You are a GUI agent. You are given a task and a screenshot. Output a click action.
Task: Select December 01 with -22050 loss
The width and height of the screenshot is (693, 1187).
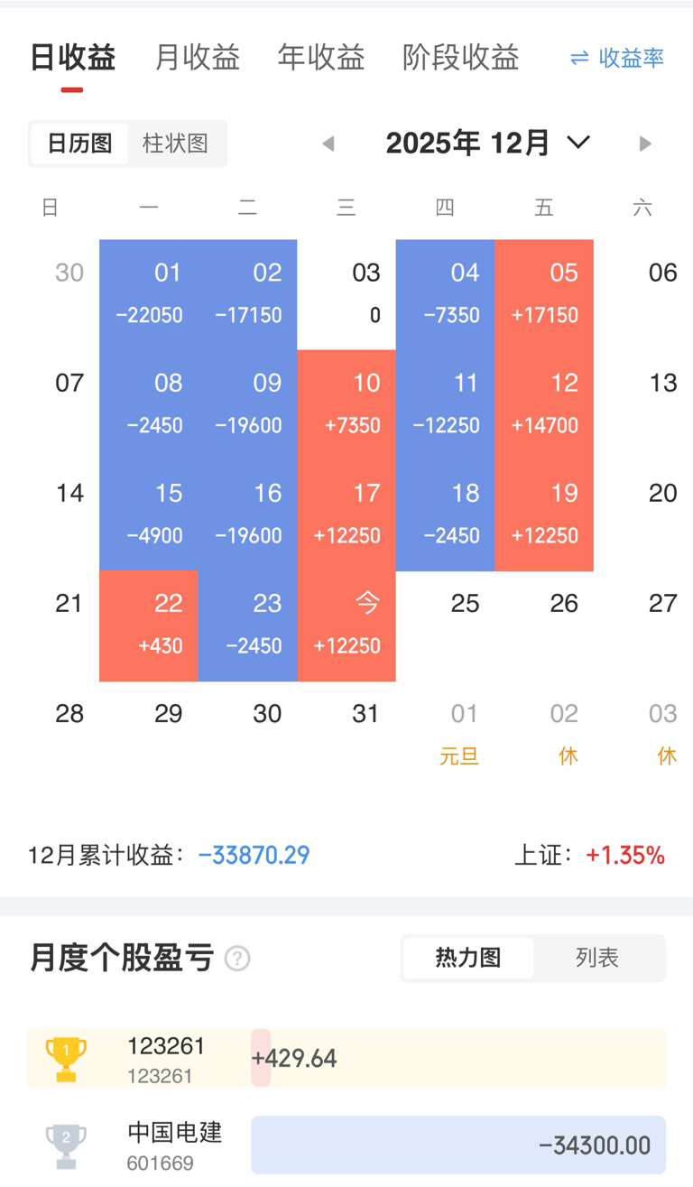tap(149, 294)
